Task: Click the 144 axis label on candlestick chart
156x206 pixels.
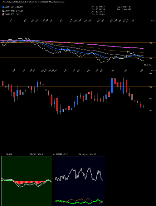Action: click(x=150, y=87)
